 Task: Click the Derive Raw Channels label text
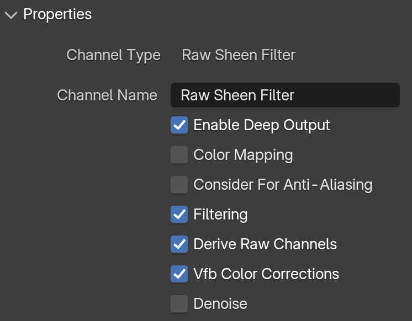tap(265, 244)
